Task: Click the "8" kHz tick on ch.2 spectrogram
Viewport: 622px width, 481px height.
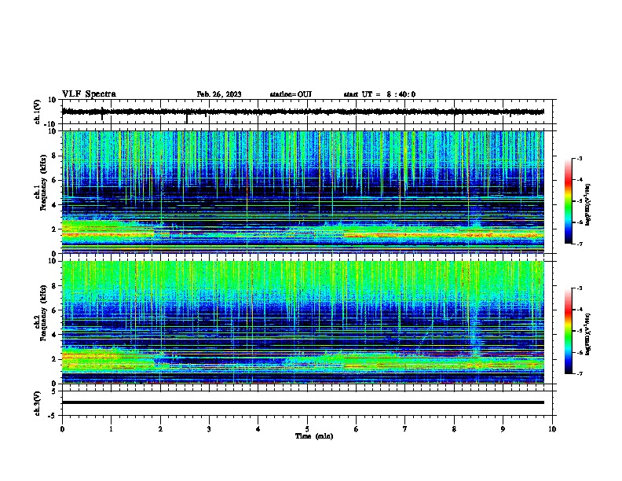Action: [x=55, y=286]
